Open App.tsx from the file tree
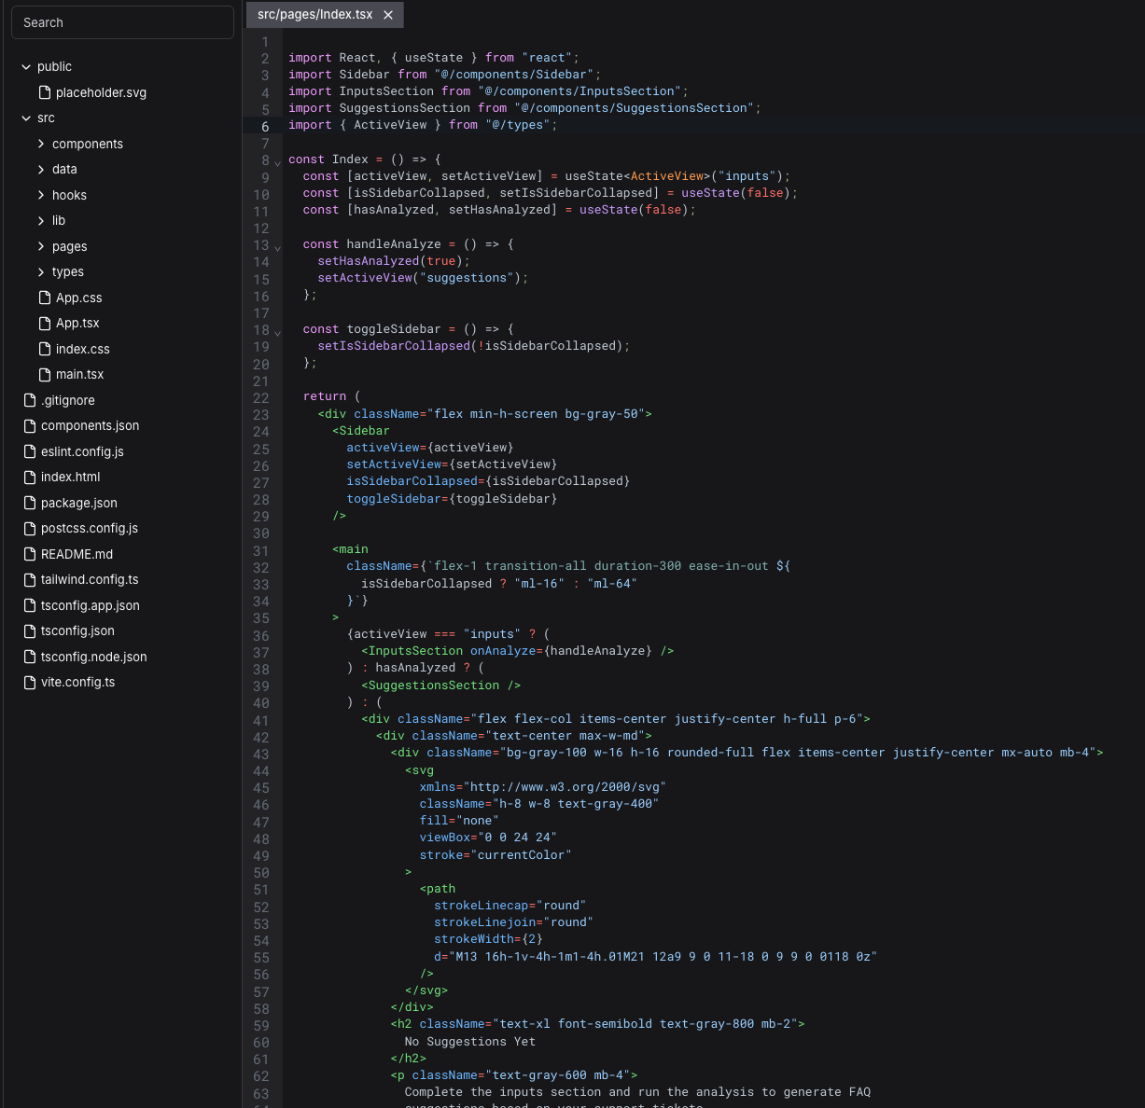 (x=77, y=323)
